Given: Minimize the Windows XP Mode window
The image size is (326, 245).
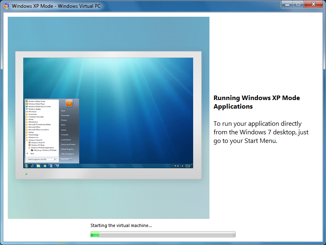Looking at the screenshot, I should [x=286, y=4].
